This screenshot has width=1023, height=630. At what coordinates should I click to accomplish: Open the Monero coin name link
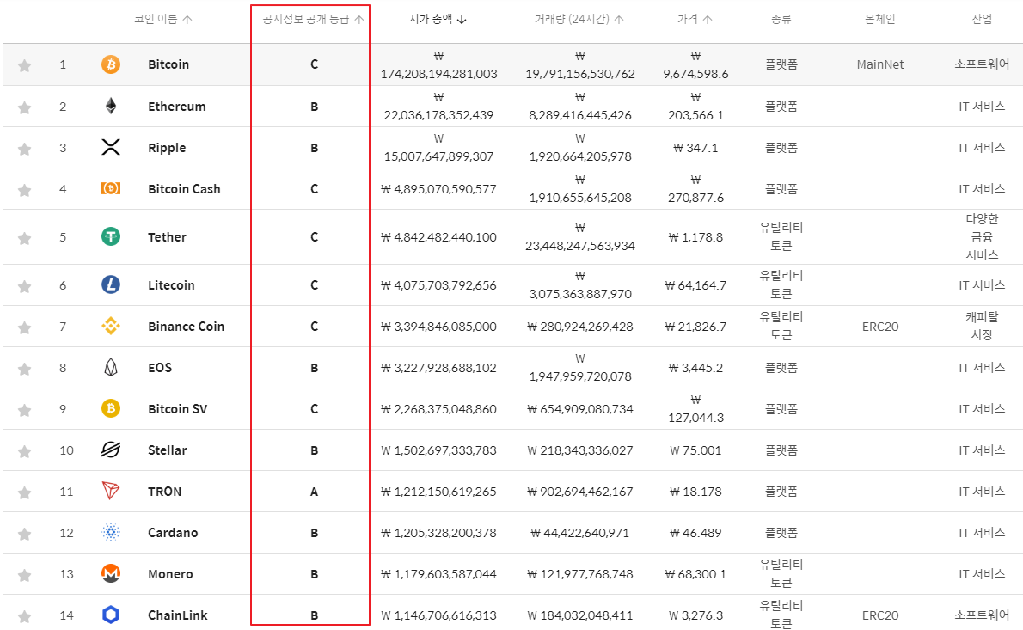tap(170, 574)
